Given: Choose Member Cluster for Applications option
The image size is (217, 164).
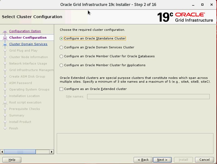Looking at the screenshot, I should tap(61, 65).
